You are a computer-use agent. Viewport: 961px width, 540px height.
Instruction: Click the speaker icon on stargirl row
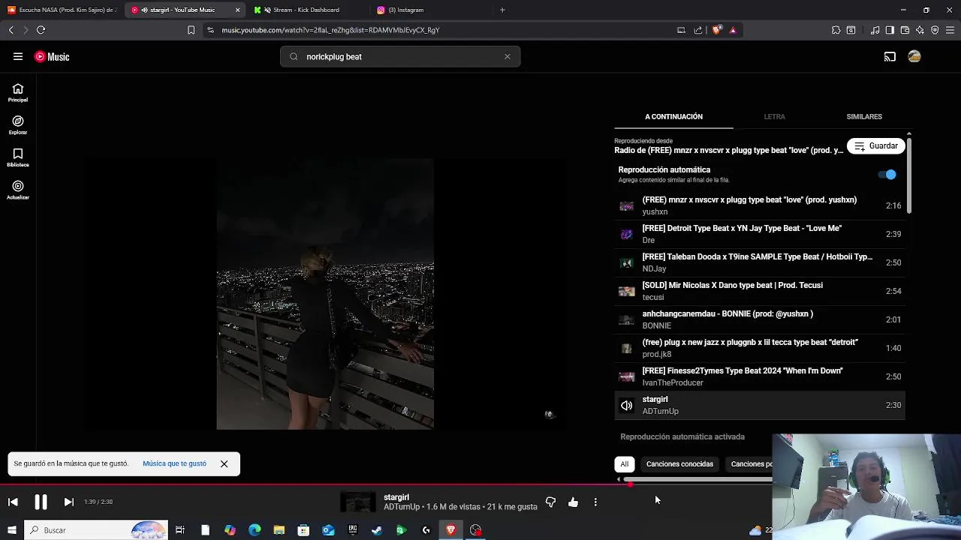pyautogui.click(x=626, y=406)
